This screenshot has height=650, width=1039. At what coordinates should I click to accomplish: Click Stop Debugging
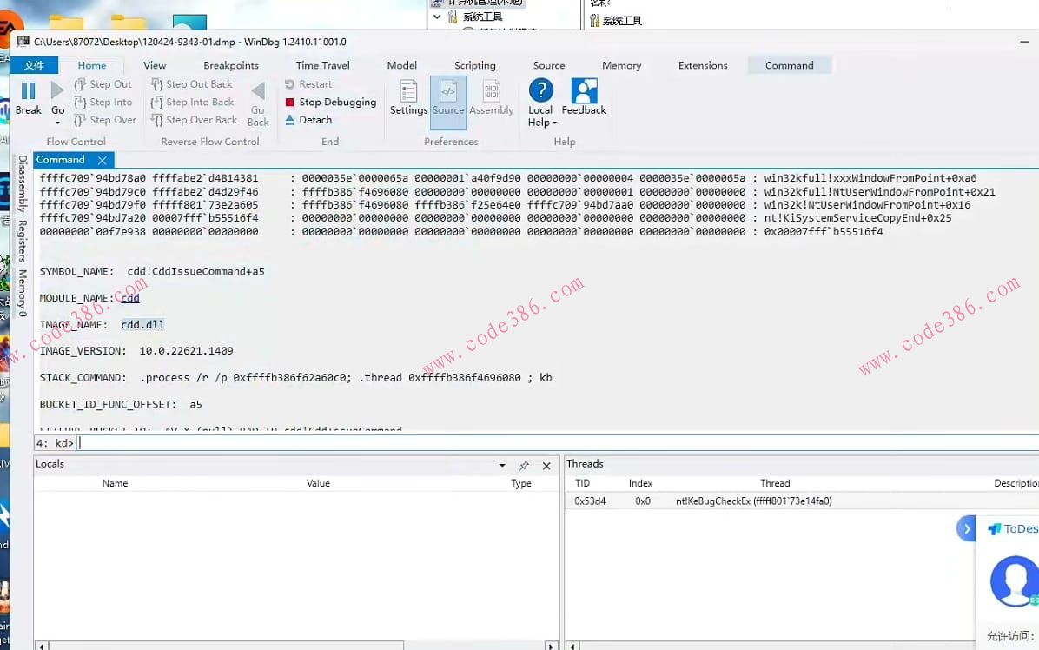click(331, 102)
